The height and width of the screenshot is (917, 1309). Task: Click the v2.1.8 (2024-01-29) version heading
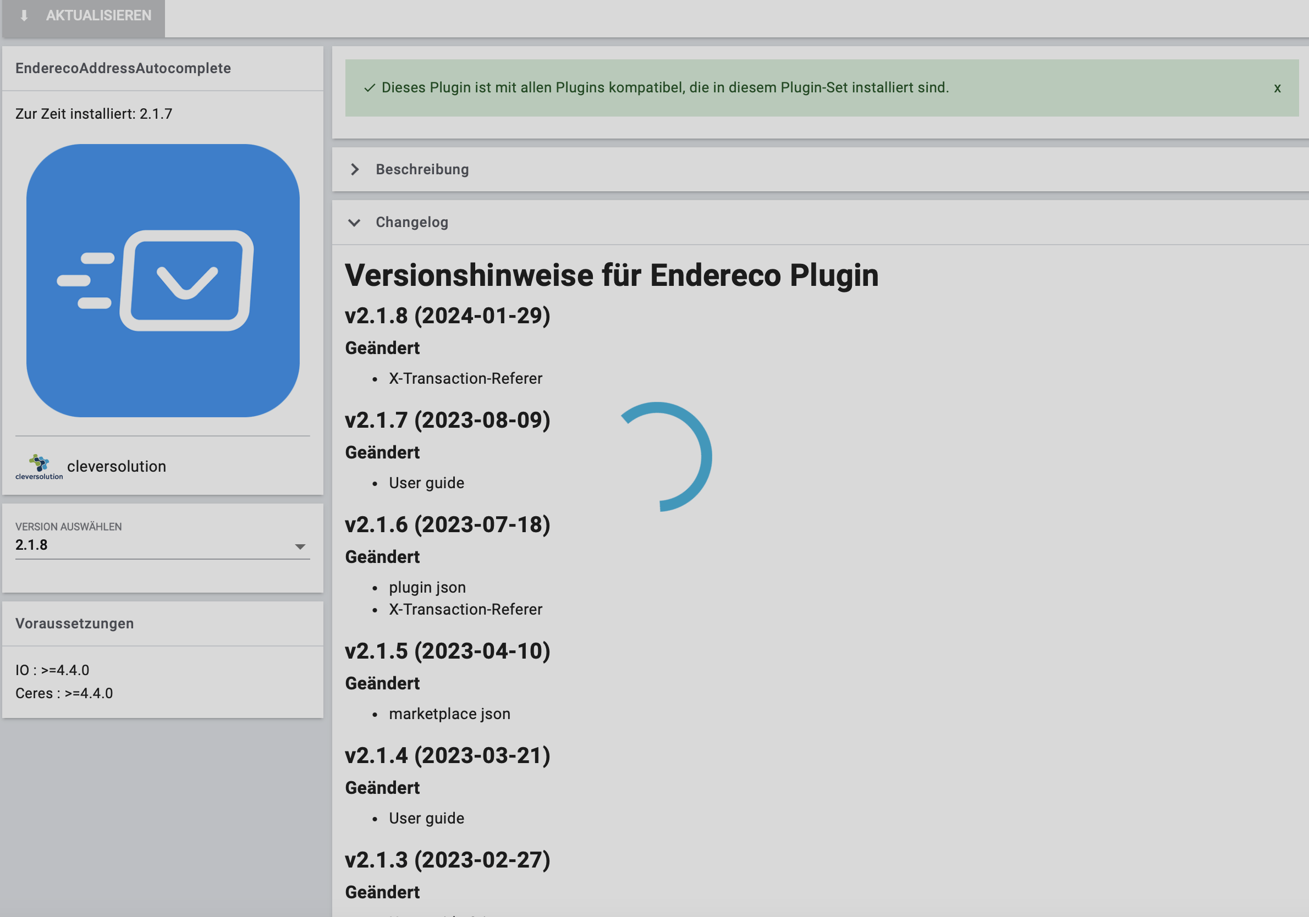[x=448, y=316]
